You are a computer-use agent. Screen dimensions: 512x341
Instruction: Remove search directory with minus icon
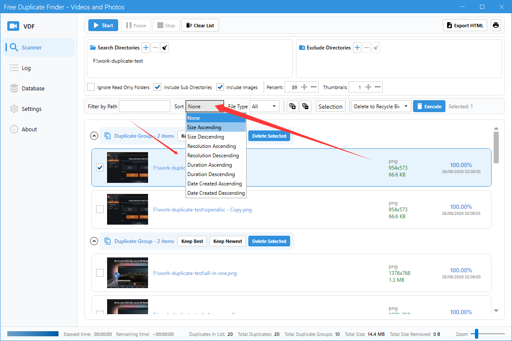point(155,48)
